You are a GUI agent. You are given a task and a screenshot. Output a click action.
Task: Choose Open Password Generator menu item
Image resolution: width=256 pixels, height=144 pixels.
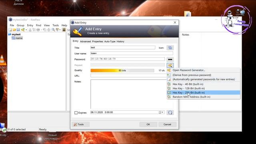coord(204,70)
